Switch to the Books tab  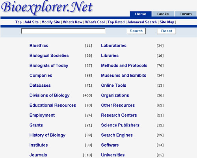163,14
